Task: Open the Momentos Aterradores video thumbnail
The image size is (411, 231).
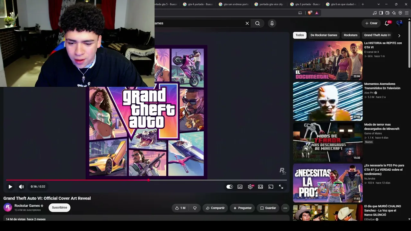Action: [328, 101]
